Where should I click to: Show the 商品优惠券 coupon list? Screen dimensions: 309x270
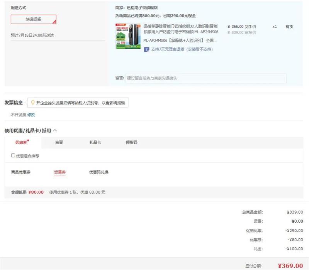point(21,172)
